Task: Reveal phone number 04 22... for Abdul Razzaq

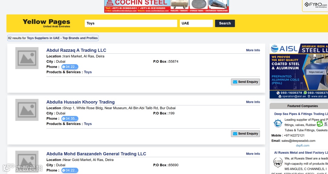Action: point(70,67)
